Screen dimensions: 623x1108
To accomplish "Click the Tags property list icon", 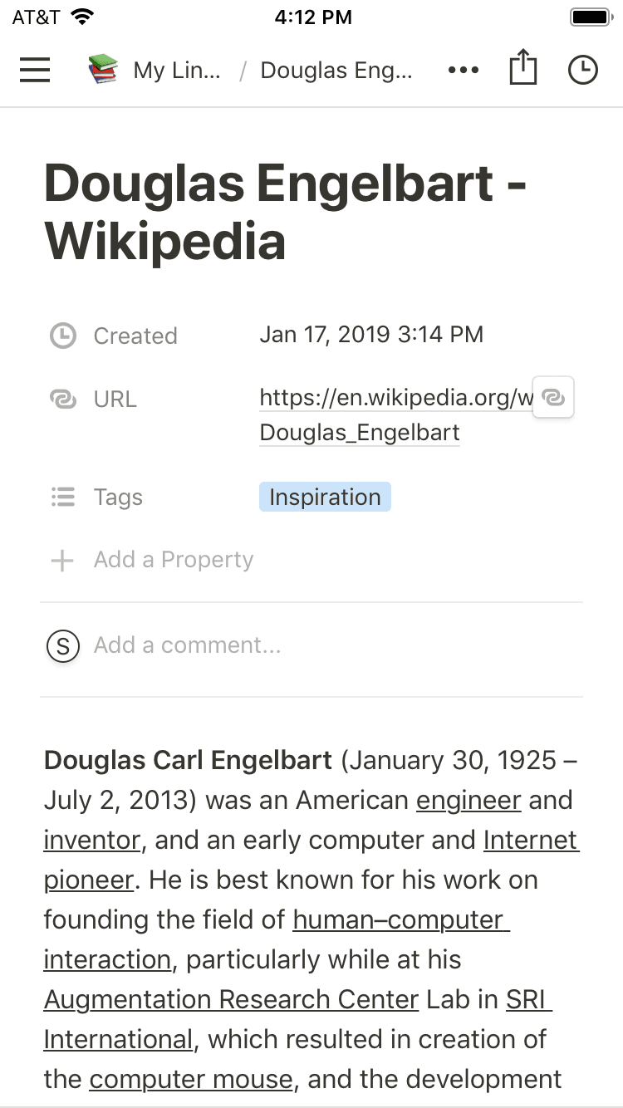I will pyautogui.click(x=62, y=497).
